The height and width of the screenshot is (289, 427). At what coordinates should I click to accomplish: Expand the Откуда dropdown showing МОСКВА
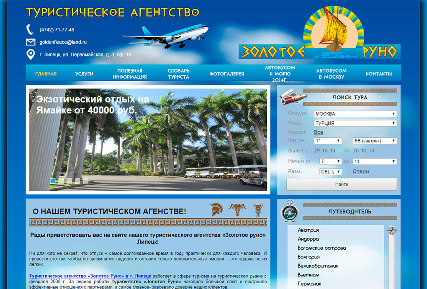(355, 114)
